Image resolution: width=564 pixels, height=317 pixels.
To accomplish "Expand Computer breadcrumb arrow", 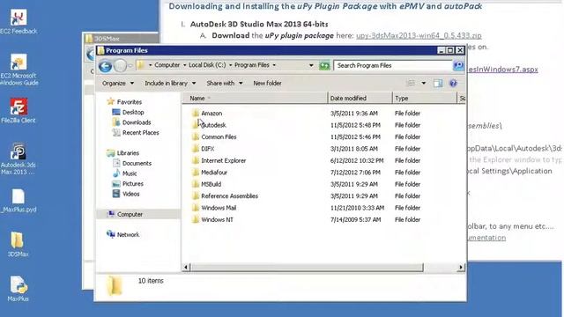I will (184, 65).
